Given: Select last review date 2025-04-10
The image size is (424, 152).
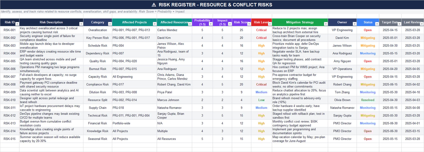Looking at the screenshot, I should tap(413, 92).
